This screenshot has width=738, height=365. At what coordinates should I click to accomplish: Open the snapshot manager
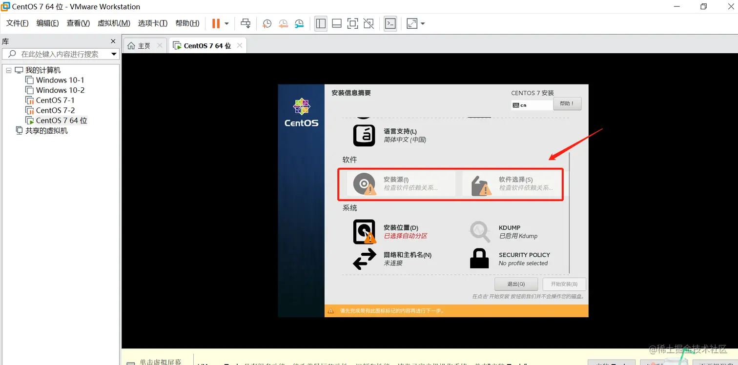tap(299, 23)
